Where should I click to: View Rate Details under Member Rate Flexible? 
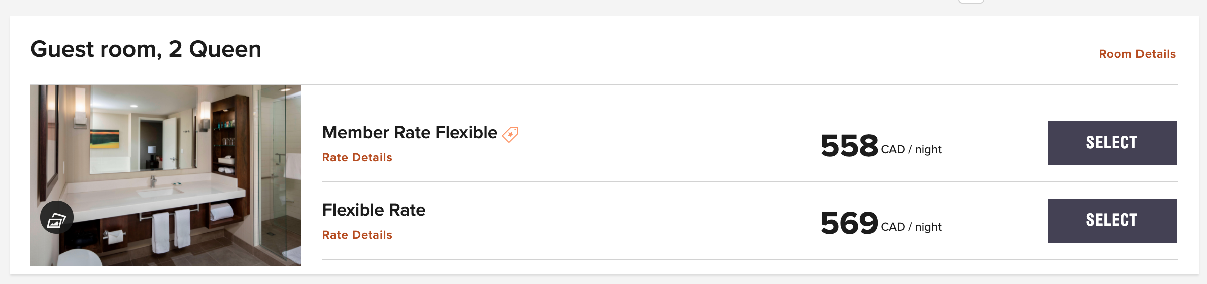click(357, 157)
